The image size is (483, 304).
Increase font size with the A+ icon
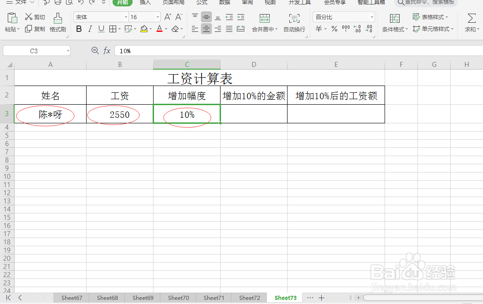(x=168, y=17)
